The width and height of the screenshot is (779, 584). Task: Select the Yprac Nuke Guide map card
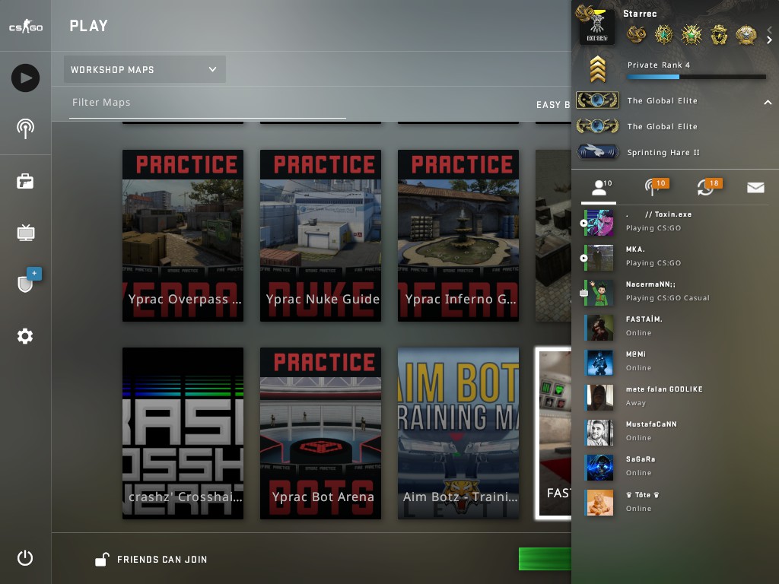coord(320,236)
